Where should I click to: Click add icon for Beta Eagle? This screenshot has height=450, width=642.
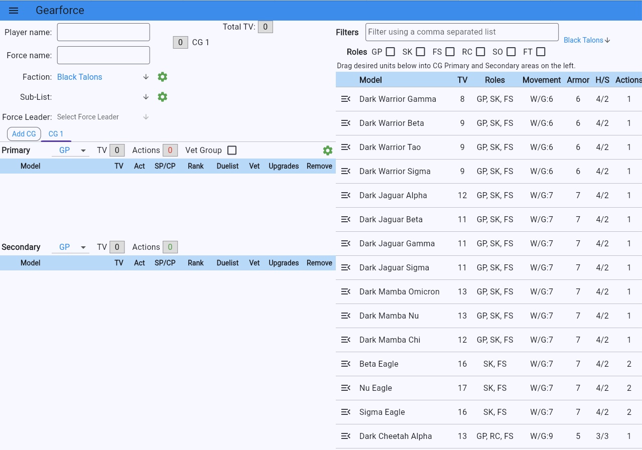[346, 364]
